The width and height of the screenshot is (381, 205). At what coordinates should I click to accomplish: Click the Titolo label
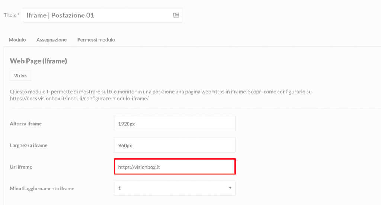point(12,15)
